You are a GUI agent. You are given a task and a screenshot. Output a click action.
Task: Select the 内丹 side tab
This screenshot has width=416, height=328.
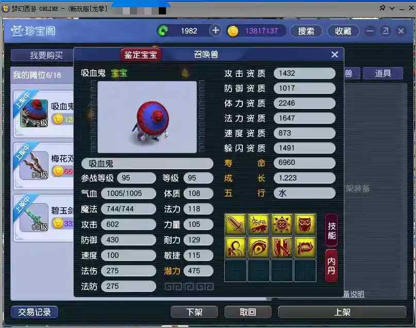(331, 266)
